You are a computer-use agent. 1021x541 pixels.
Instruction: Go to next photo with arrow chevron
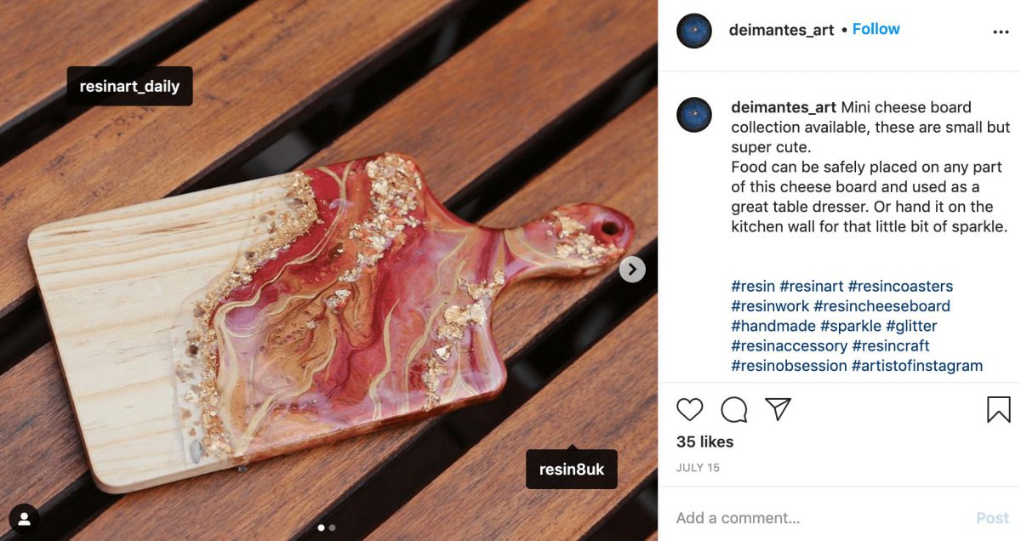pos(632,270)
